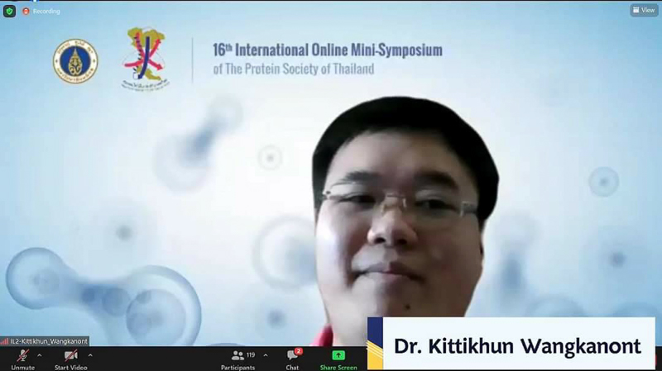Viewport: 662px width, 371px height.
Task: Start Video with the camera button
Action: point(71,357)
